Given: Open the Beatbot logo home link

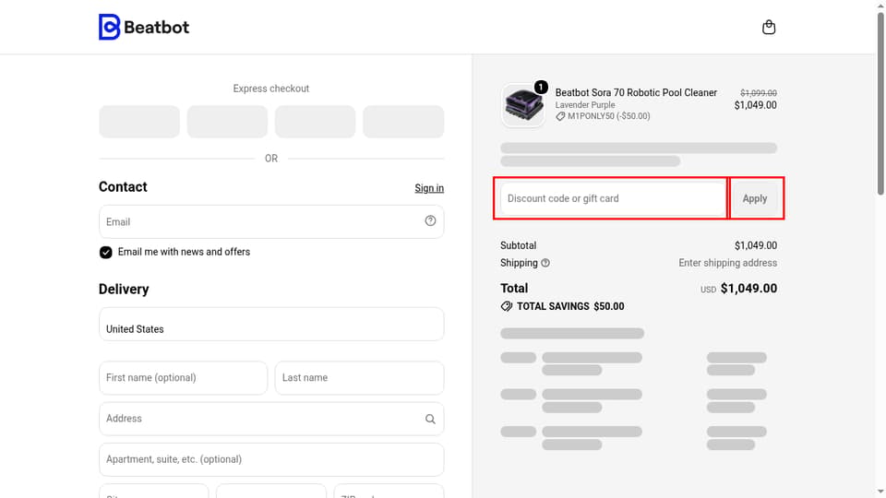Looking at the screenshot, I should (144, 27).
